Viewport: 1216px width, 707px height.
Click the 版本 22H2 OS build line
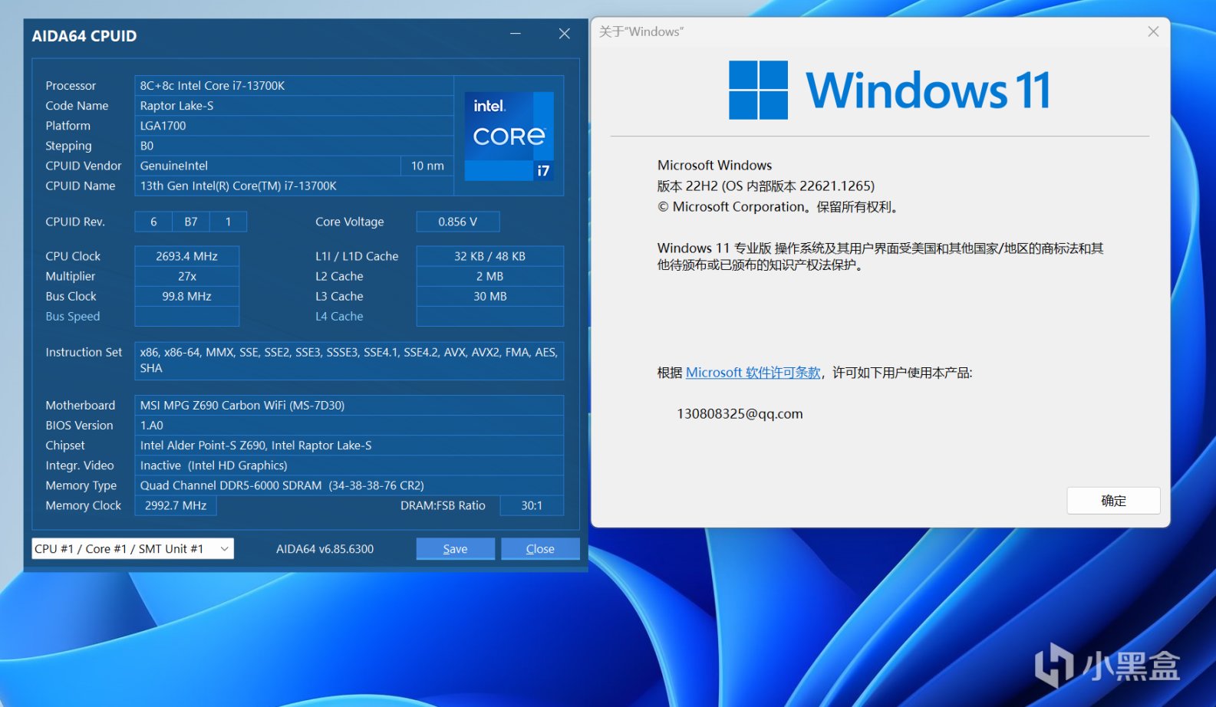coord(766,186)
